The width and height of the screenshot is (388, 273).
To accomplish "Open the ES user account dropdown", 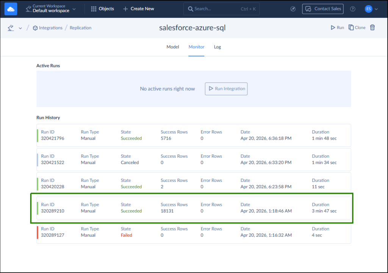I will pyautogui.click(x=371, y=9).
